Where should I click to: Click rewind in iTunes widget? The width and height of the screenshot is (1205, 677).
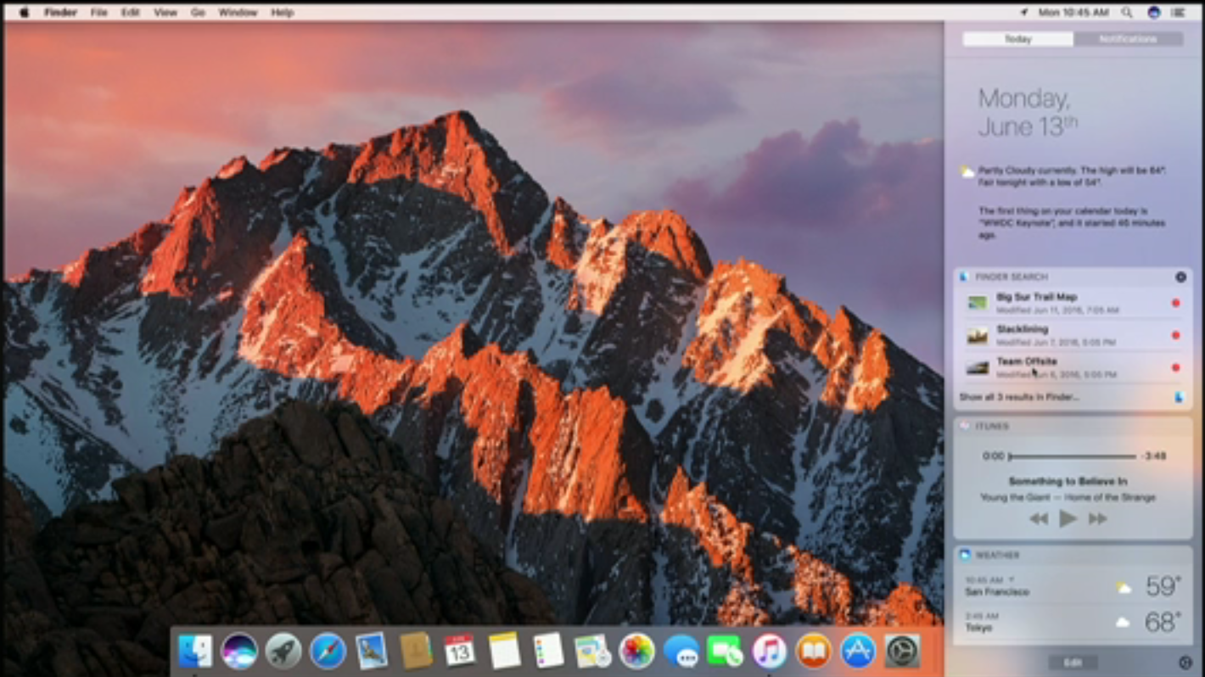pos(1039,519)
